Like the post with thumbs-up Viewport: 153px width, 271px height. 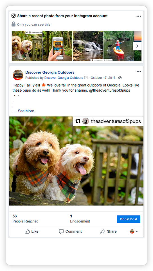coord(31,232)
